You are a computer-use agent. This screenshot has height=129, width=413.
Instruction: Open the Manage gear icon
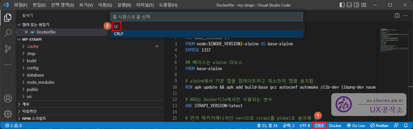[x=8, y=114]
